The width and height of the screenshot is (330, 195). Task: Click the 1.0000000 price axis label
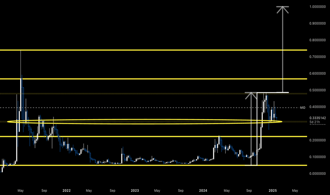[318, 7]
